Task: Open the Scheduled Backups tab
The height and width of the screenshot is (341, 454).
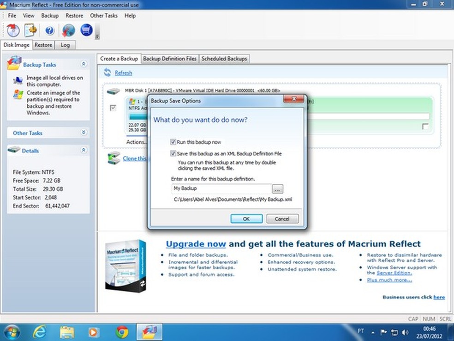Action: (224, 59)
